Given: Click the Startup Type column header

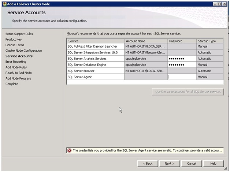Looking at the screenshot, I should pyautogui.click(x=210, y=41).
